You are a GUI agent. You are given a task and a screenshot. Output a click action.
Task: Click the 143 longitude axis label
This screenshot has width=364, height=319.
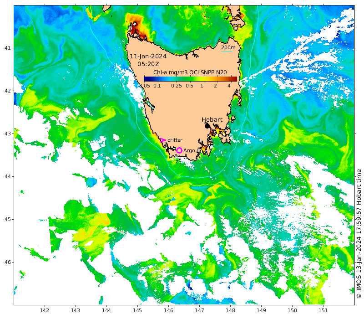pyautogui.click(x=76, y=310)
